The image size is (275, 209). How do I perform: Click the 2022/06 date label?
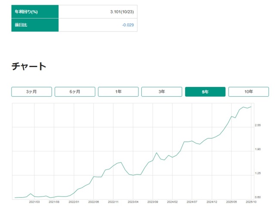click(x=94, y=201)
